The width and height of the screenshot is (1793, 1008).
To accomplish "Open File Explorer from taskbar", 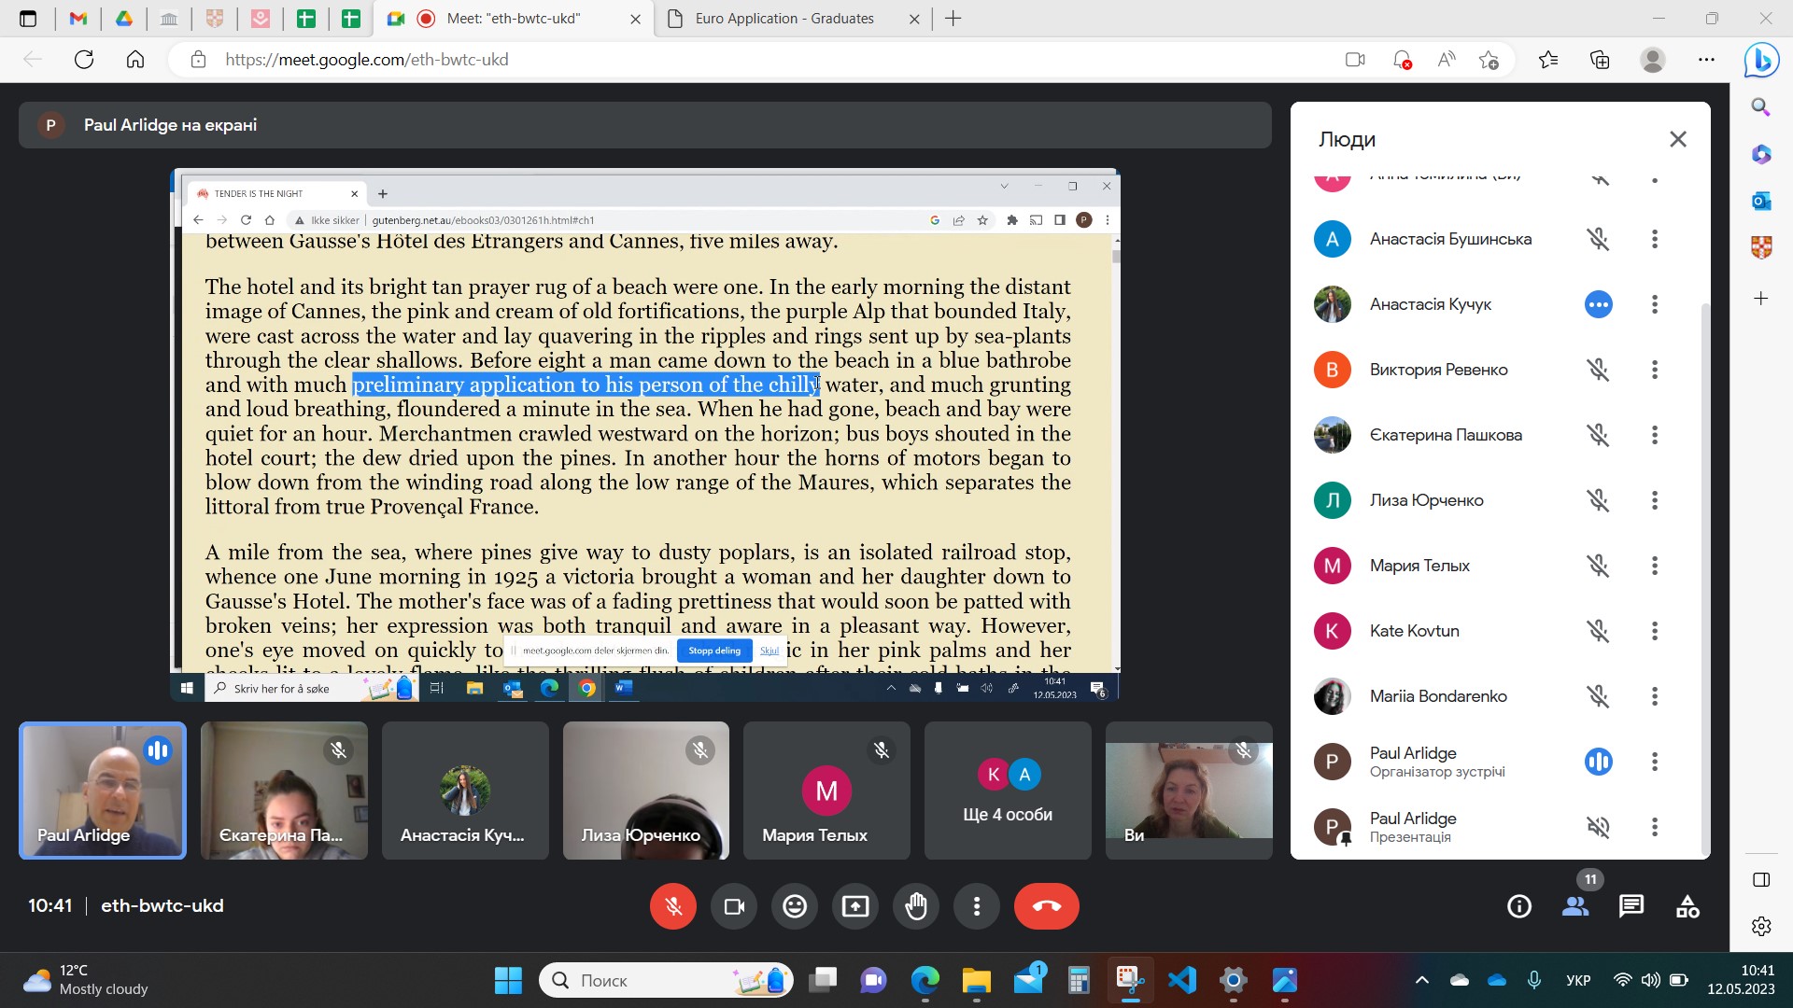I will coord(976,981).
